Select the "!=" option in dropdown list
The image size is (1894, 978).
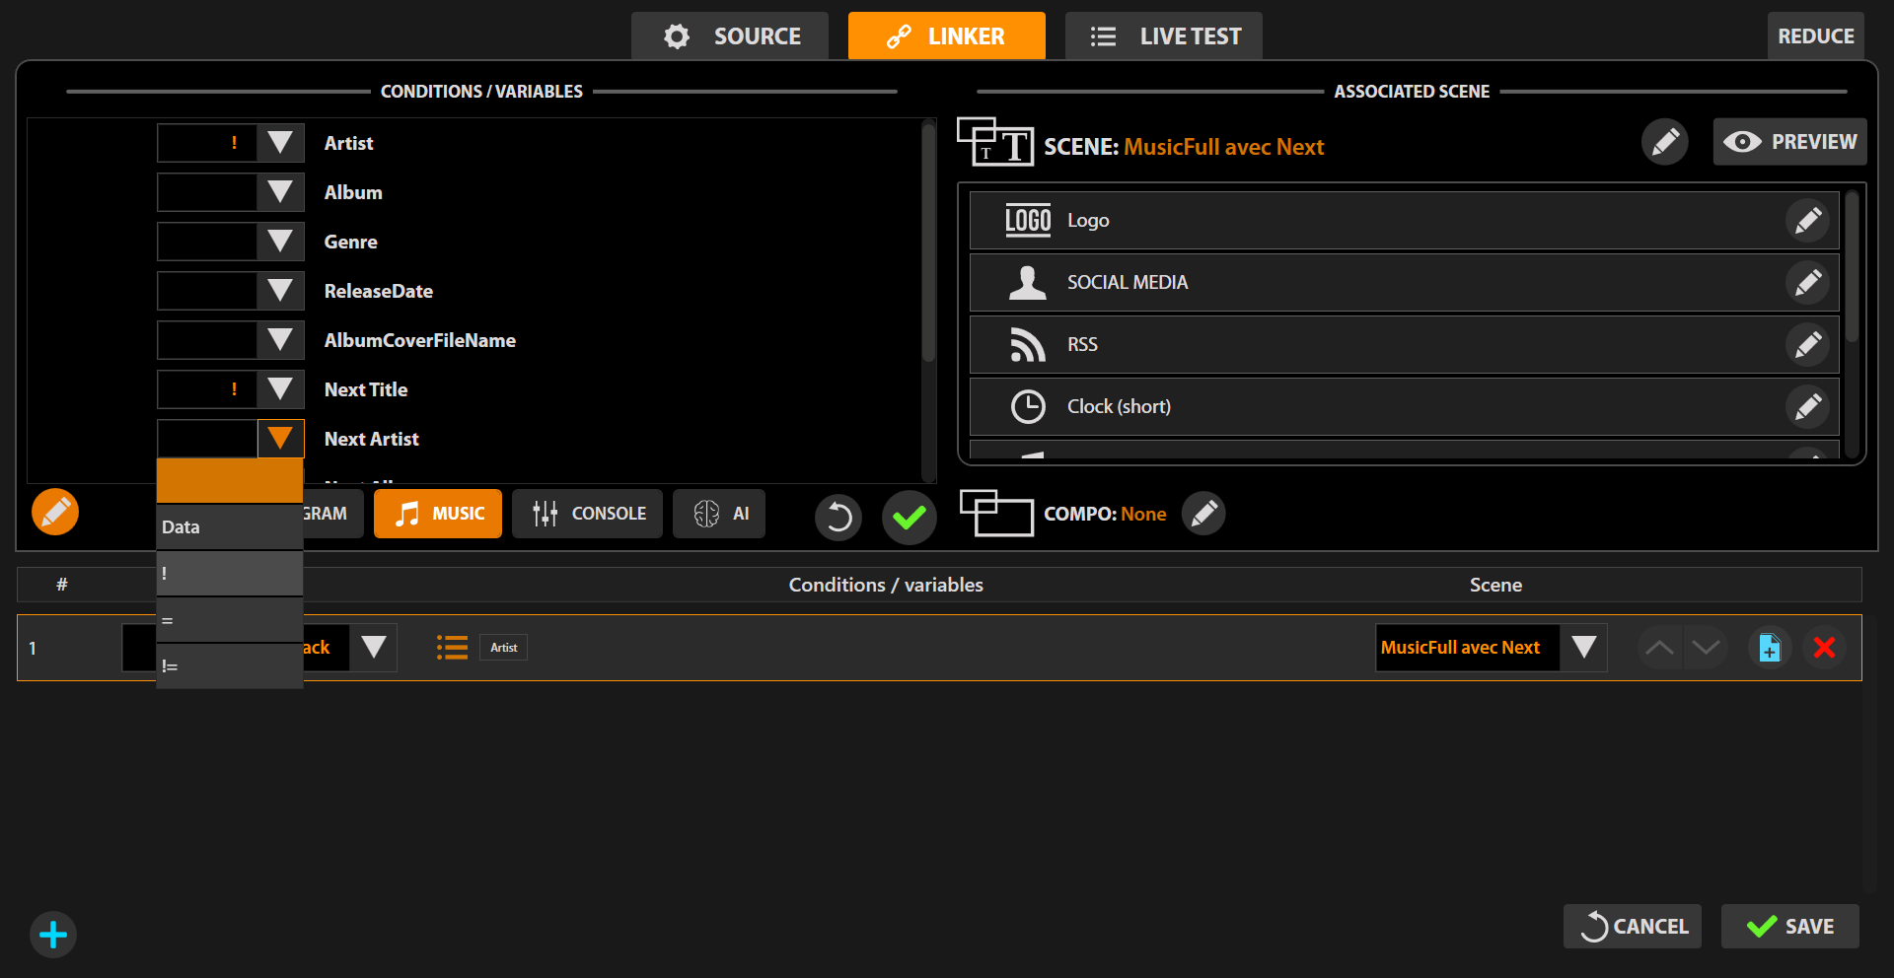point(229,666)
